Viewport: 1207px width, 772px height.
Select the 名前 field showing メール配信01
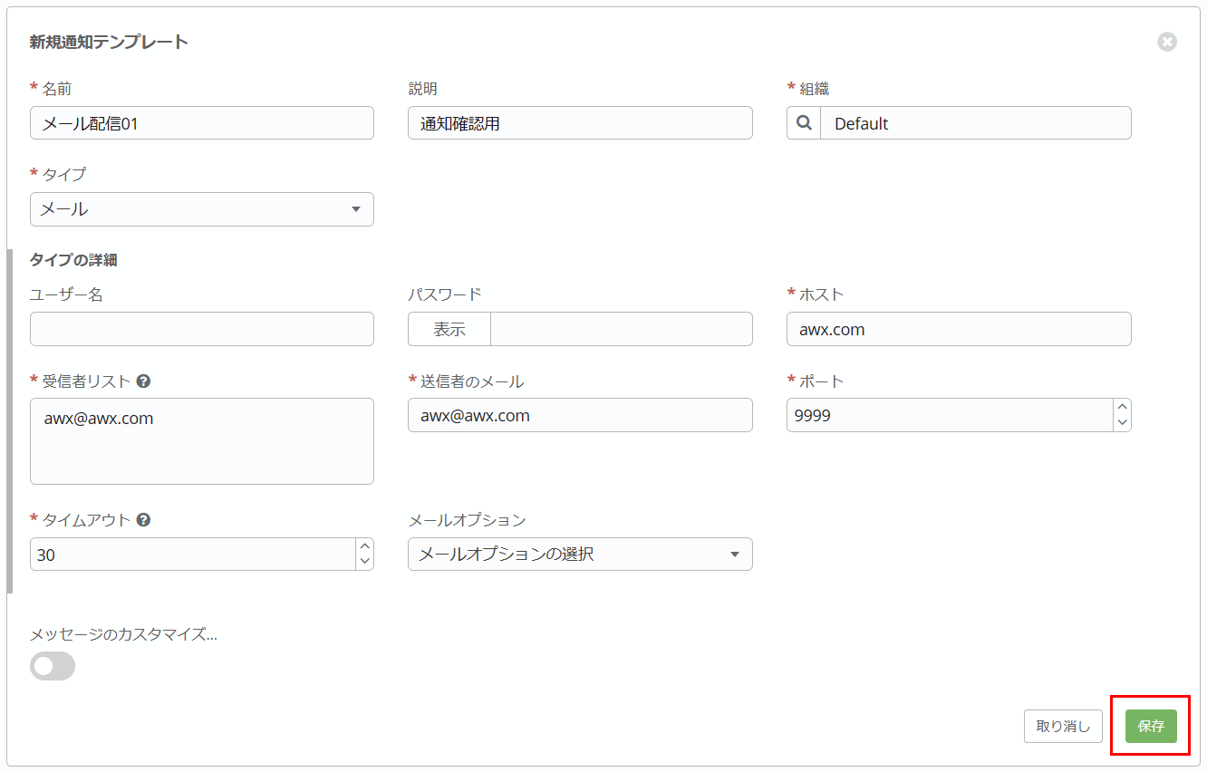coord(201,122)
